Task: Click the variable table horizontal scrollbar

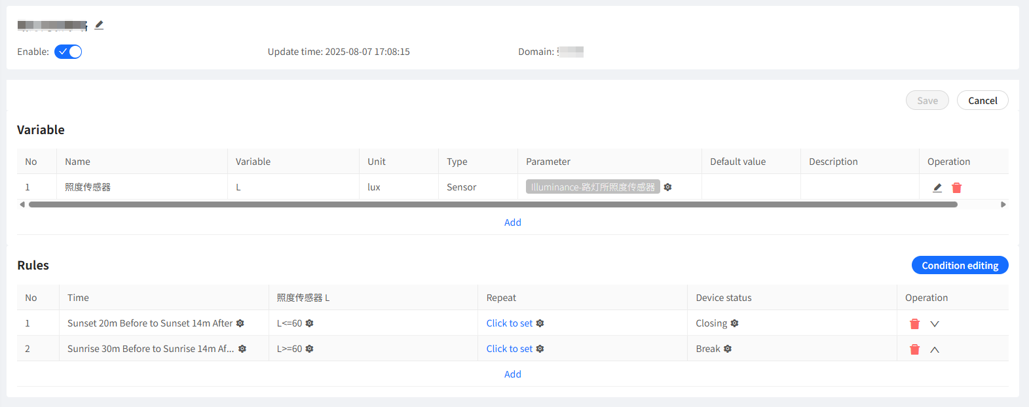Action: pos(493,205)
